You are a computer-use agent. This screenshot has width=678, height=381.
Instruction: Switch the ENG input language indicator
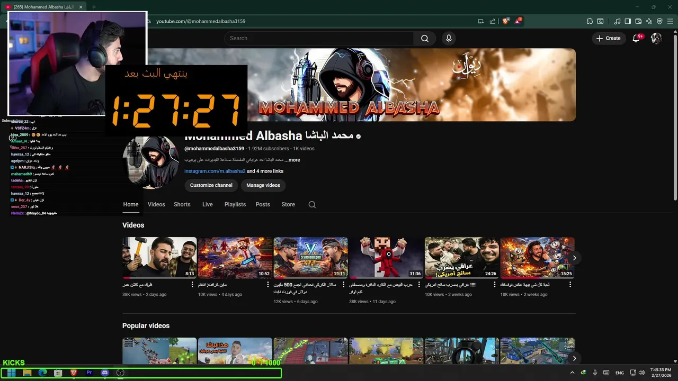pos(619,373)
